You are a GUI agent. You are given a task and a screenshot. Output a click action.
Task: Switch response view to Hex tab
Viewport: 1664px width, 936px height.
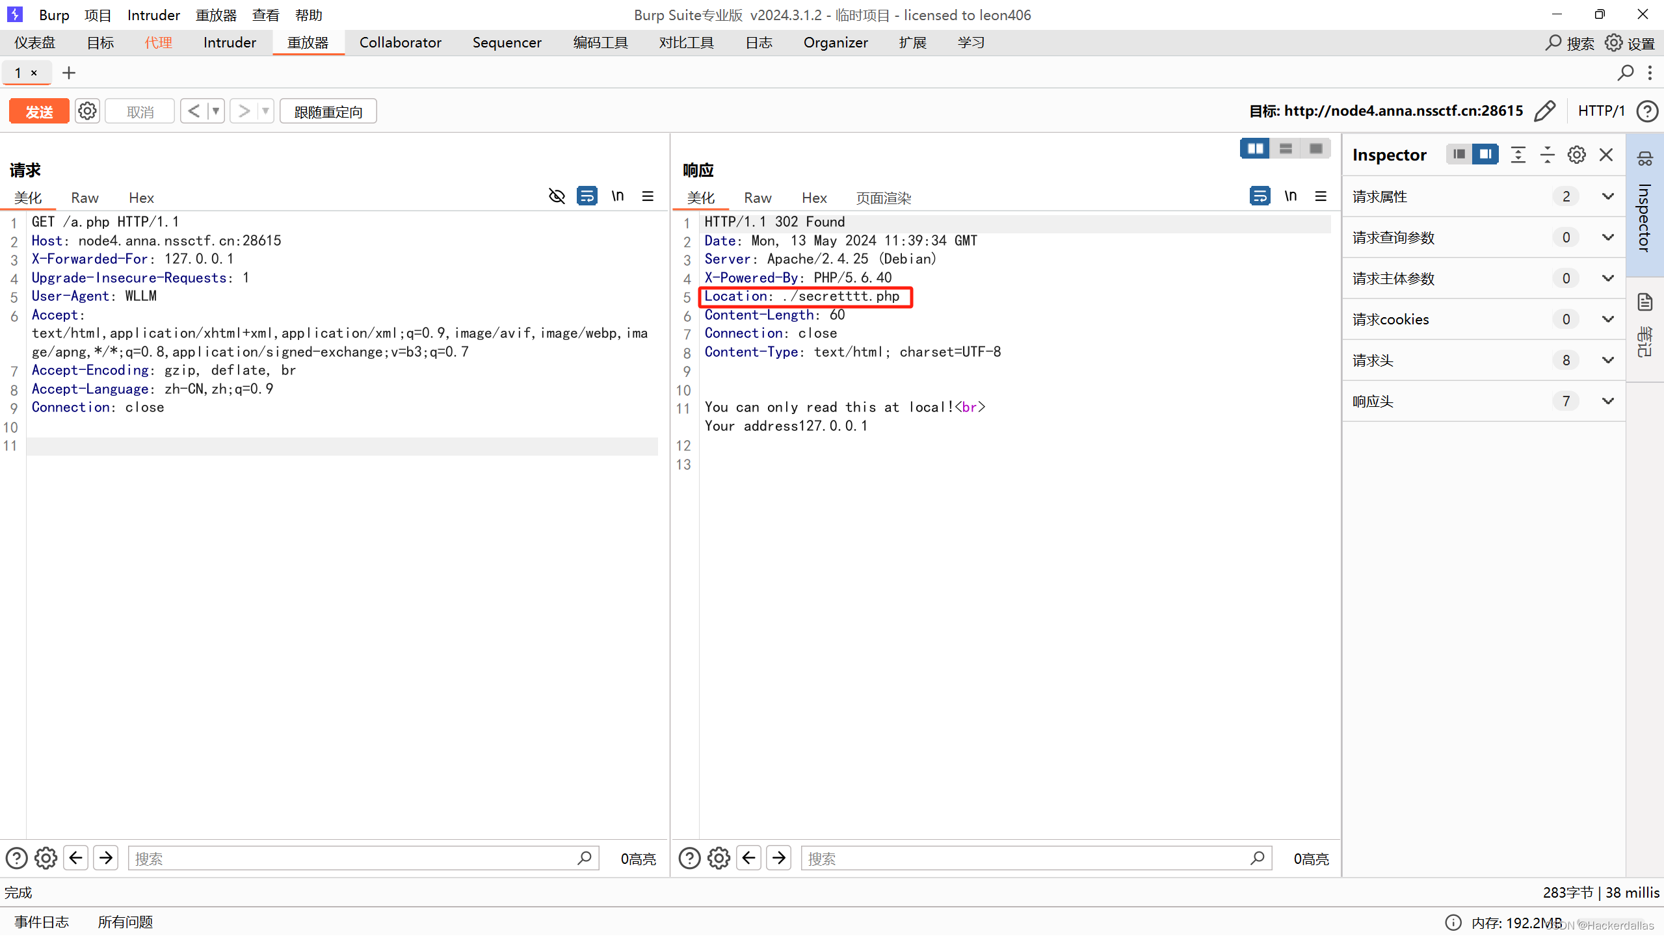coord(813,198)
